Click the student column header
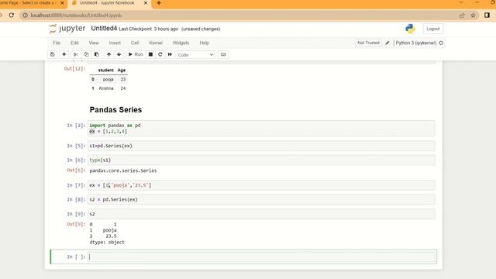The width and height of the screenshot is (496, 279). point(105,71)
